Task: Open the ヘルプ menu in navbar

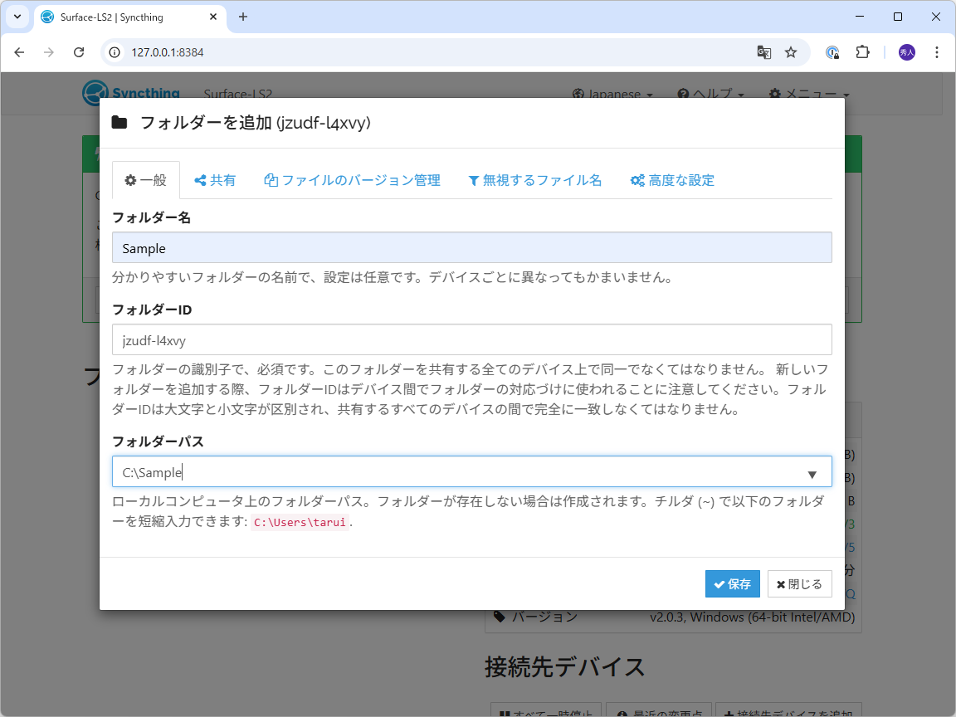Action: click(x=711, y=95)
